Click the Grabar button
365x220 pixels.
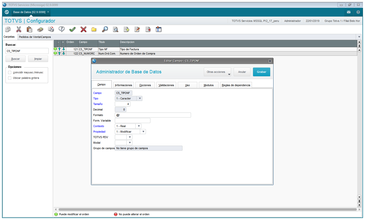coord(261,72)
